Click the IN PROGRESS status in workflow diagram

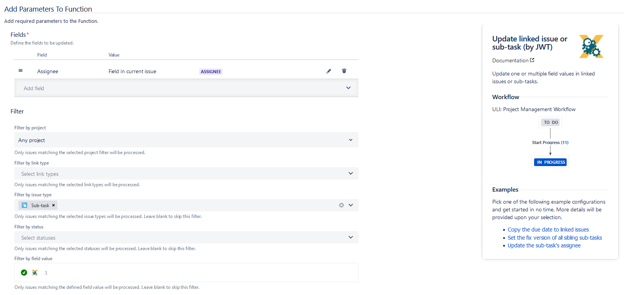[x=550, y=162]
